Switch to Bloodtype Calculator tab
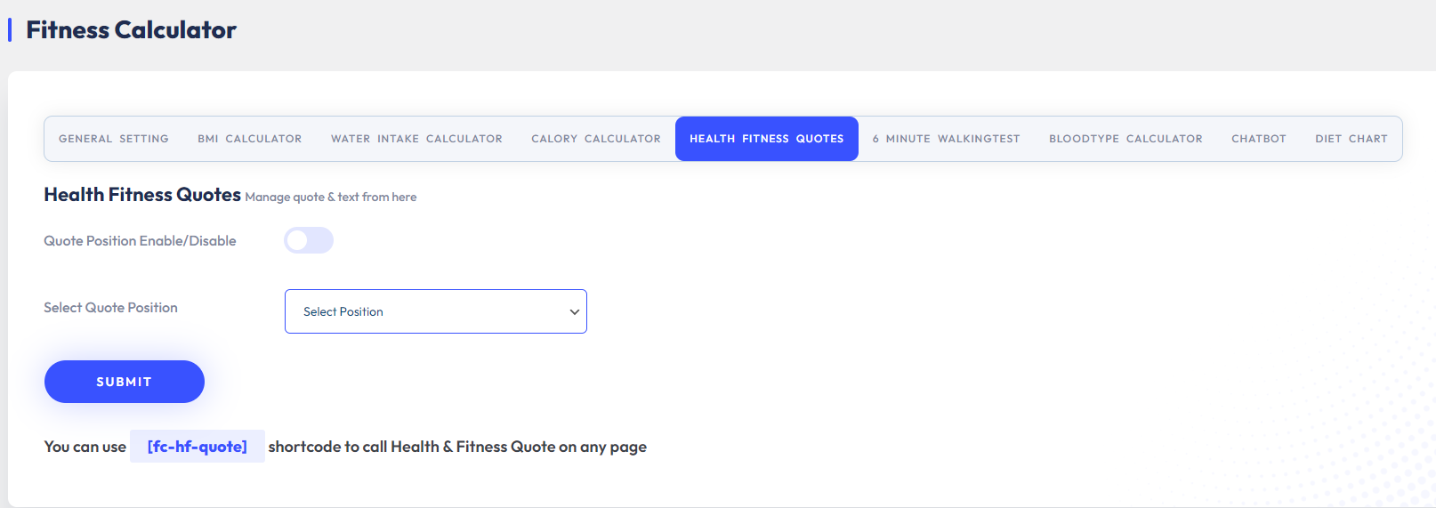The height and width of the screenshot is (508, 1436). [x=1125, y=139]
